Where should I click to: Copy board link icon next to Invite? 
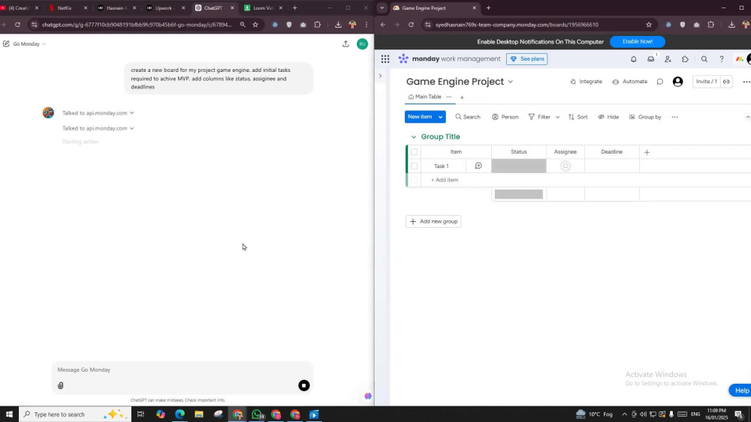click(x=726, y=82)
